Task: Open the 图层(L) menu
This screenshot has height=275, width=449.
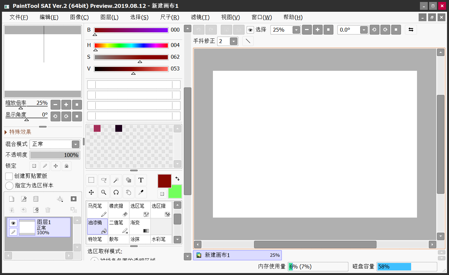Action: (109, 17)
